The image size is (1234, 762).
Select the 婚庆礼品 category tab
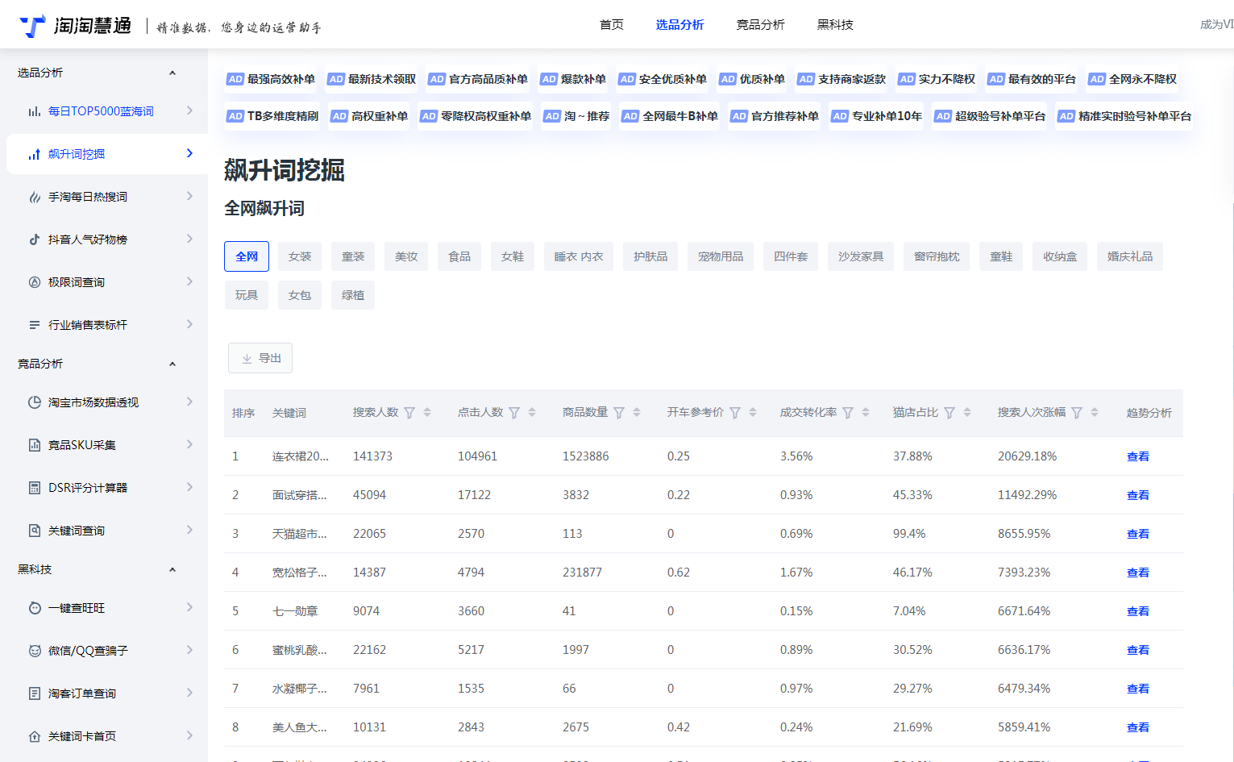1130,256
